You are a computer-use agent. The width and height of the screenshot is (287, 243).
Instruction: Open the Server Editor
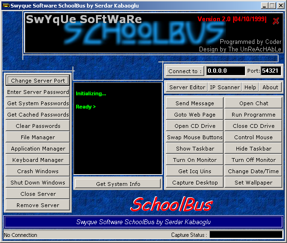click(187, 87)
